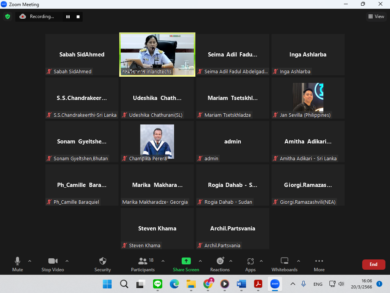Viewport: 390px width, 293px height.
Task: Open the taskbar clock and date
Action: (x=361, y=284)
